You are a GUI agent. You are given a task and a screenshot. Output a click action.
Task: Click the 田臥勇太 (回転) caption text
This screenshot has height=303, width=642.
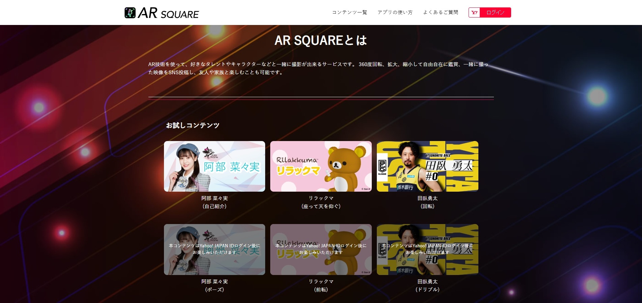click(x=427, y=202)
